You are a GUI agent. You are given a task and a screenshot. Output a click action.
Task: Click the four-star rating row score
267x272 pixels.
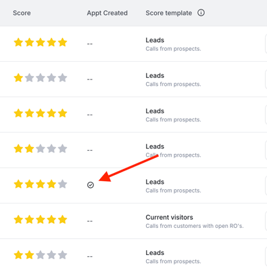pos(41,184)
